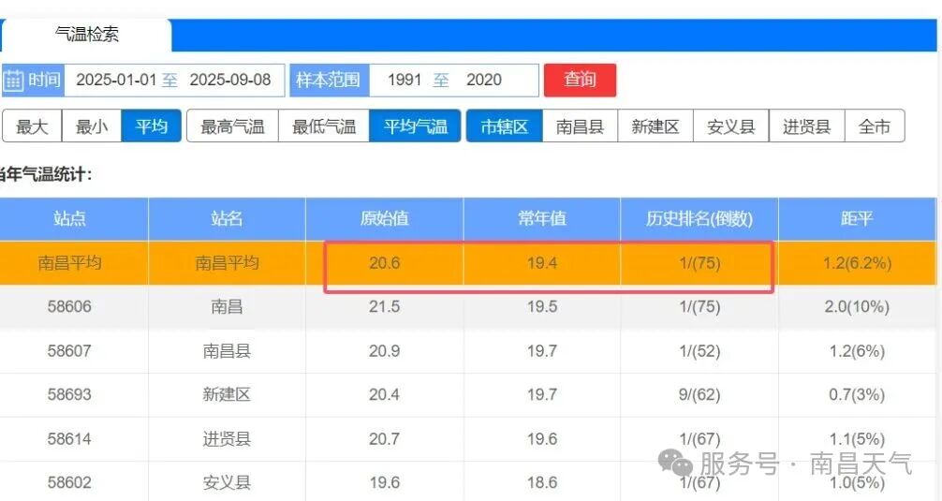Select station code 58606
942x501 pixels.
69,307
